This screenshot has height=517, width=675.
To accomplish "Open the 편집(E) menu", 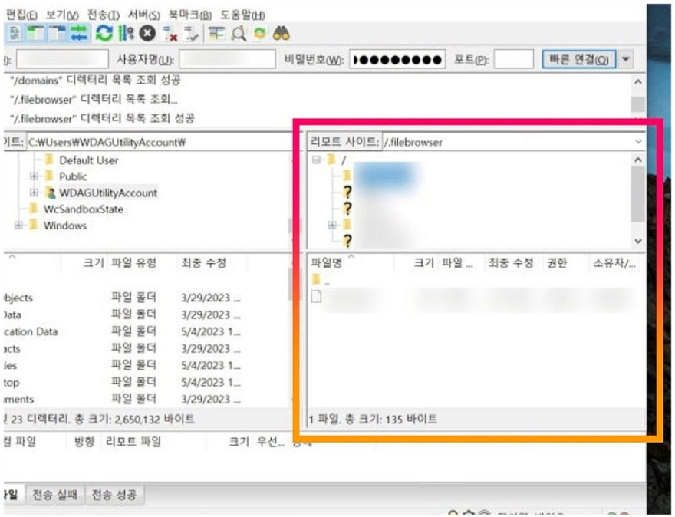I will (x=21, y=15).
